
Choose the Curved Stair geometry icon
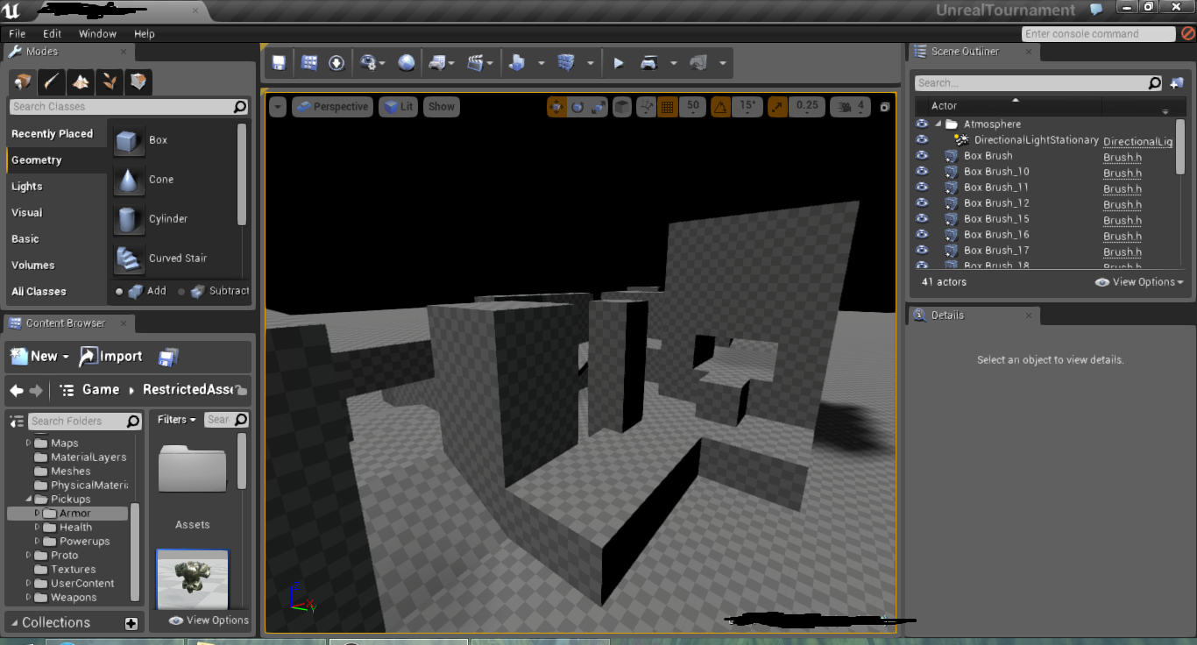click(129, 259)
